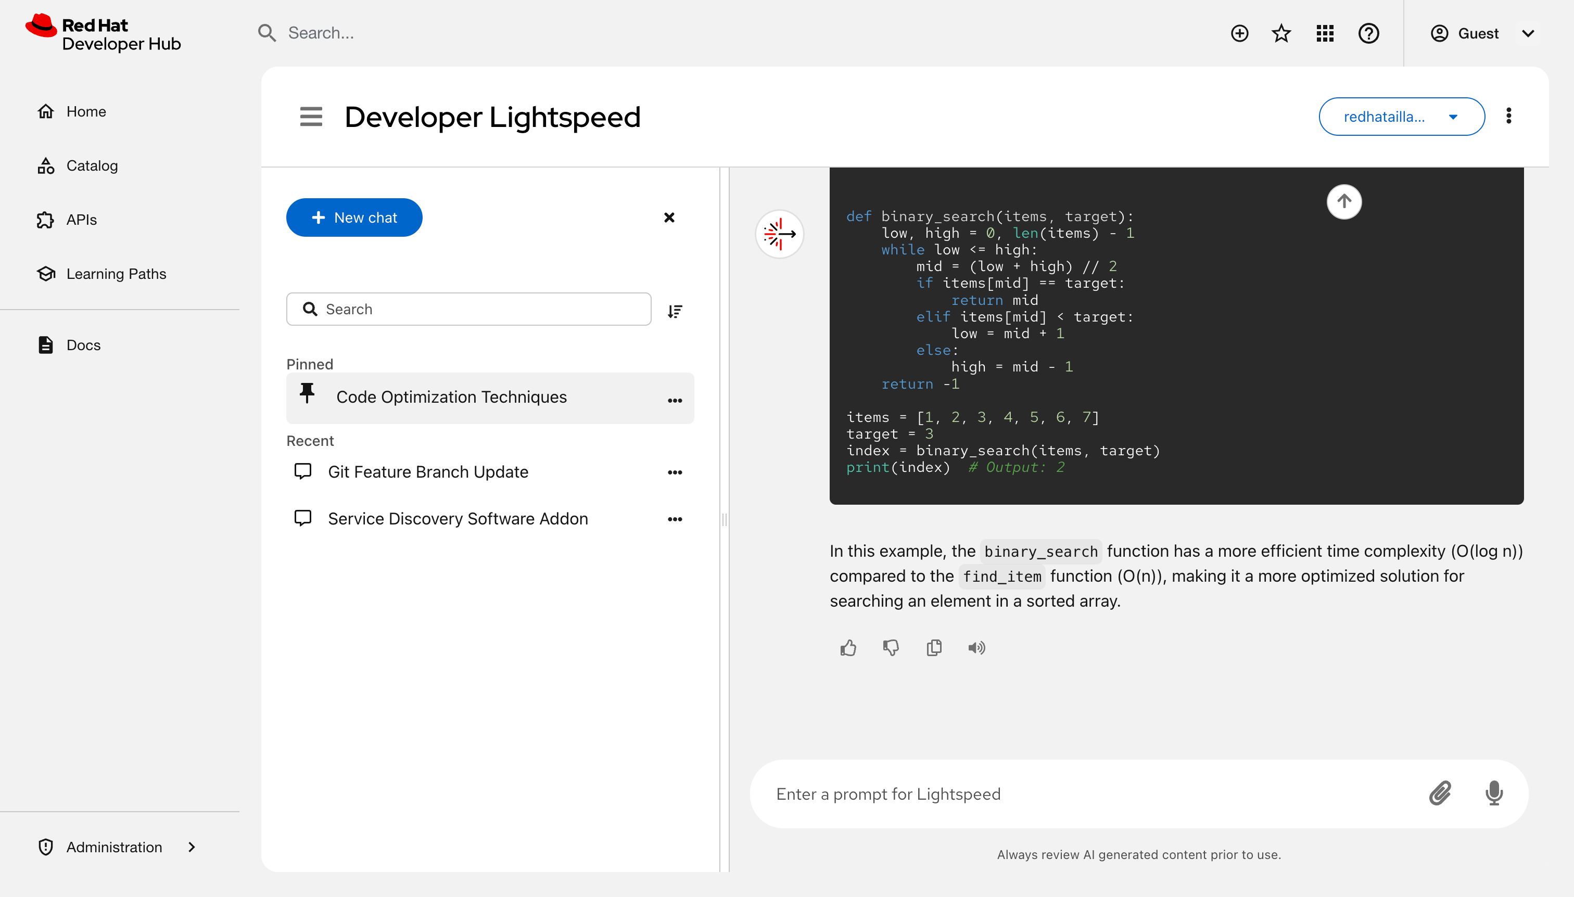1574x897 pixels.
Task: Give thumbs down on the AI response
Action: 891,647
